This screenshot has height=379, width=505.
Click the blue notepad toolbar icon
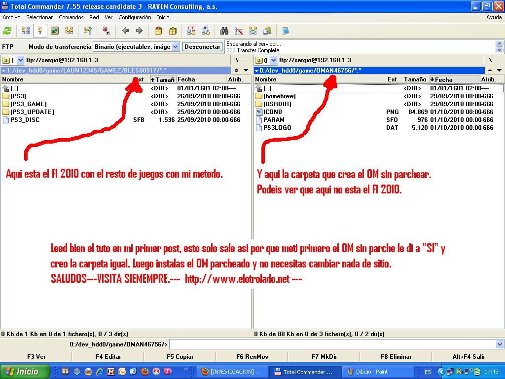[x=286, y=31]
